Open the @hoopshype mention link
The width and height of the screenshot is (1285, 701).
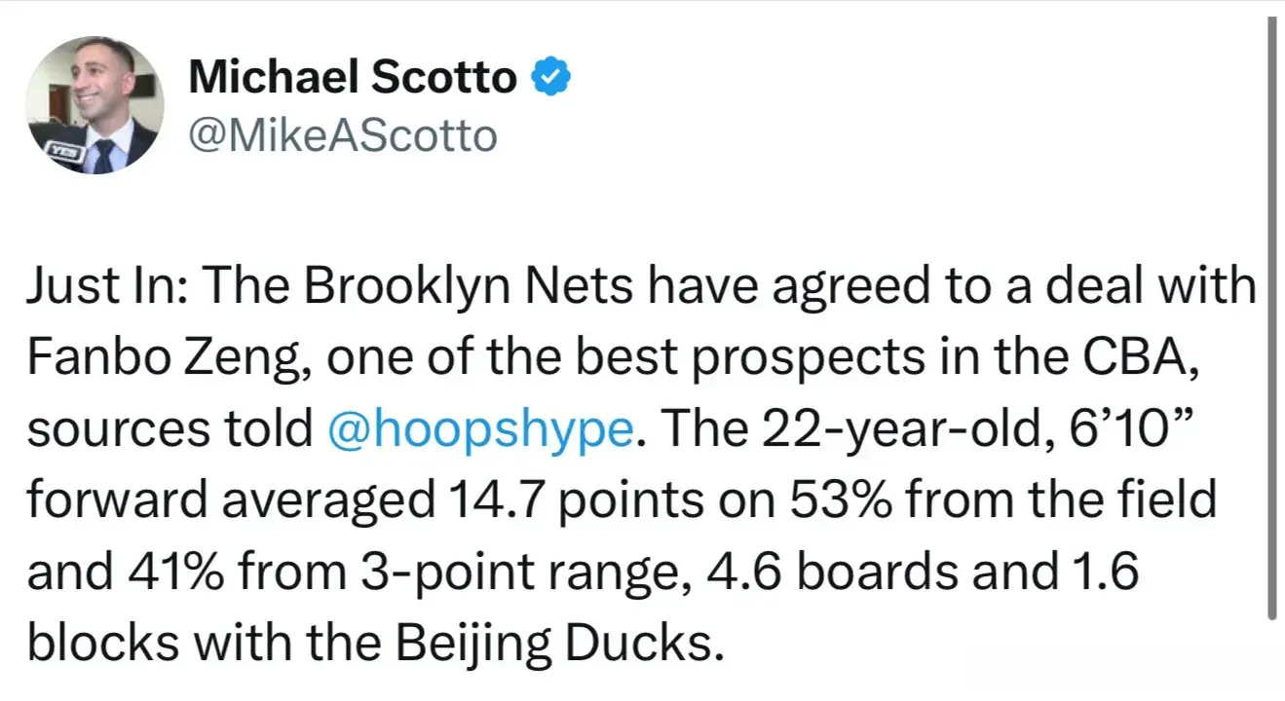coord(482,429)
